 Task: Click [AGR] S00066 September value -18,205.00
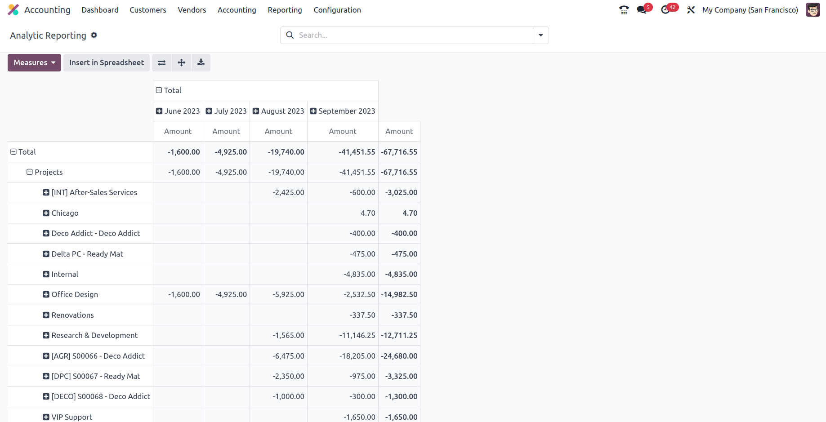(x=343, y=356)
